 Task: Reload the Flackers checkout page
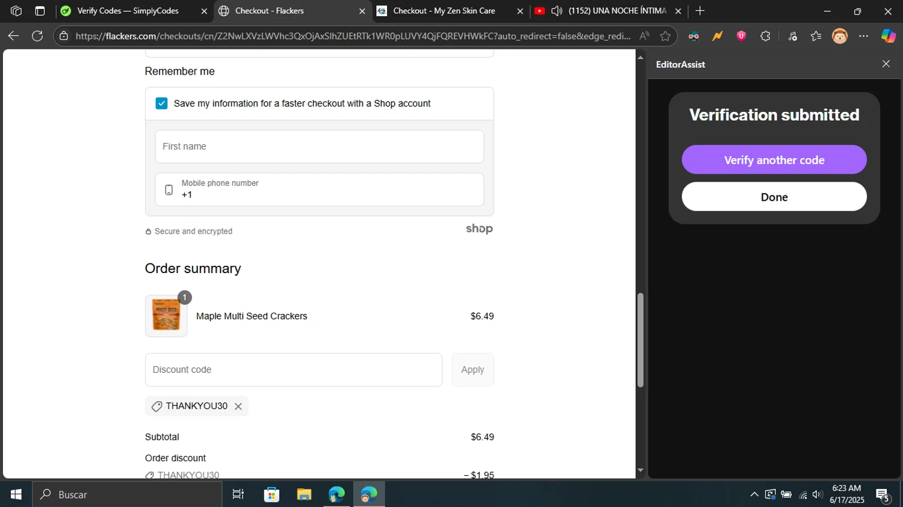pos(37,36)
